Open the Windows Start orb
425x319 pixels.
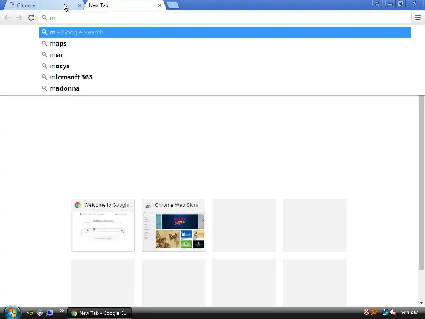pos(12,312)
